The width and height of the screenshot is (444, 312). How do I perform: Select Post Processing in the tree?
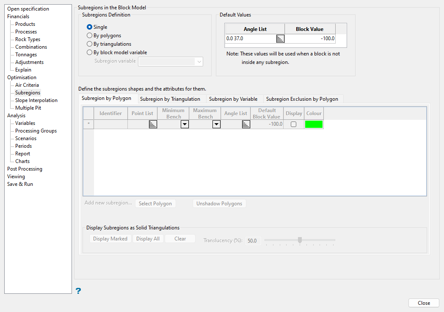(x=25, y=169)
